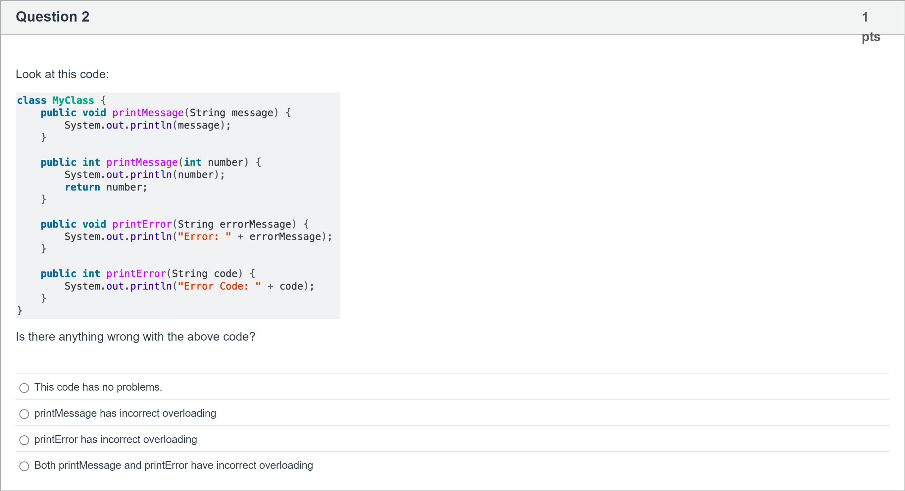
Task: Click the 'printError has incorrect overloading' label
Action: 116,439
